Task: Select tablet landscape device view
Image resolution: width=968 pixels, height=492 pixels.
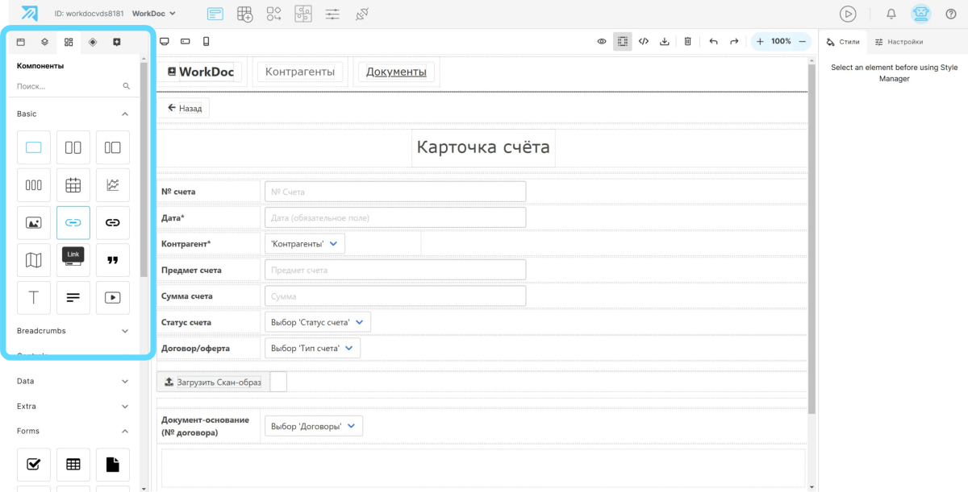Action: 186,41
